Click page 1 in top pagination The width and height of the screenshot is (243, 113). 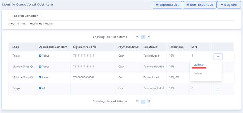(x=143, y=37)
